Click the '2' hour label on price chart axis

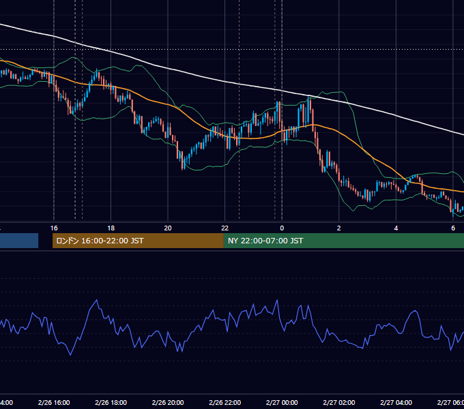click(x=339, y=228)
